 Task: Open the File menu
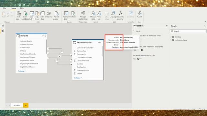click(x=4, y=8)
